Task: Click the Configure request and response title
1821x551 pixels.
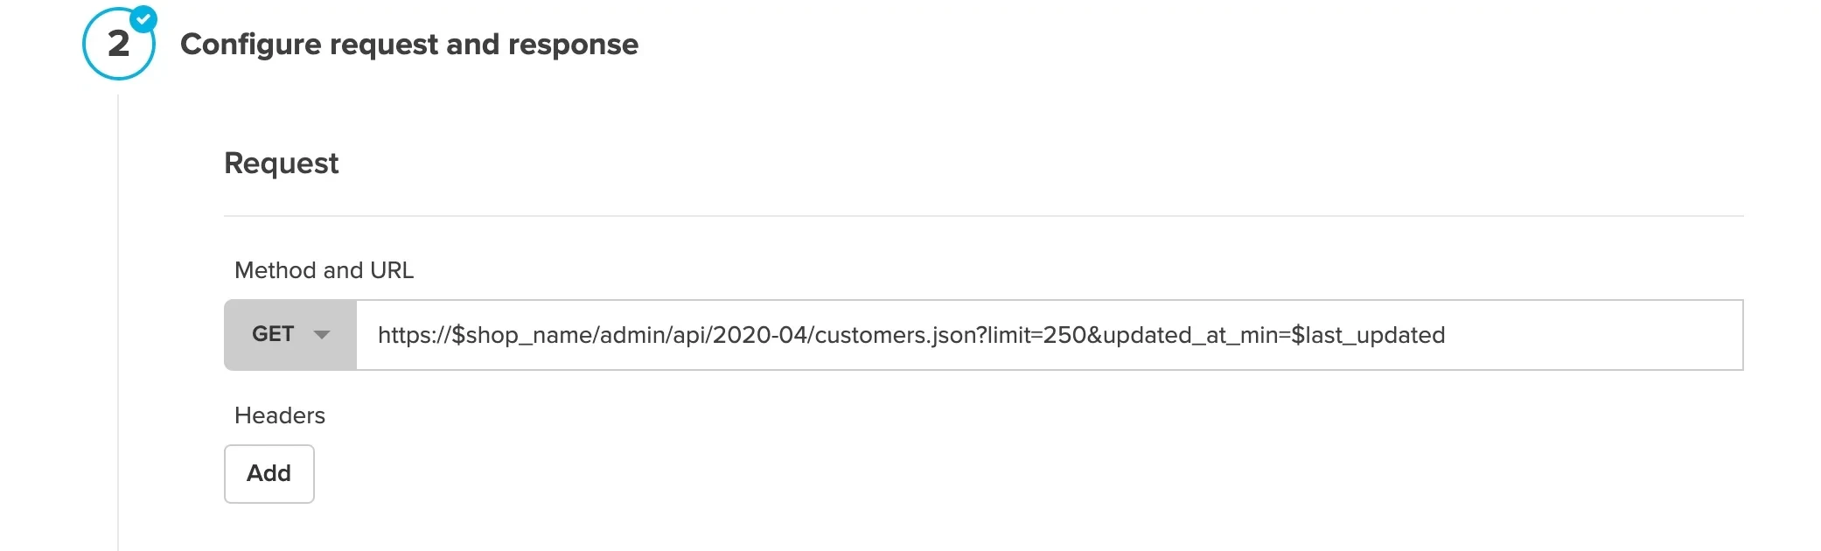Action: tap(410, 44)
